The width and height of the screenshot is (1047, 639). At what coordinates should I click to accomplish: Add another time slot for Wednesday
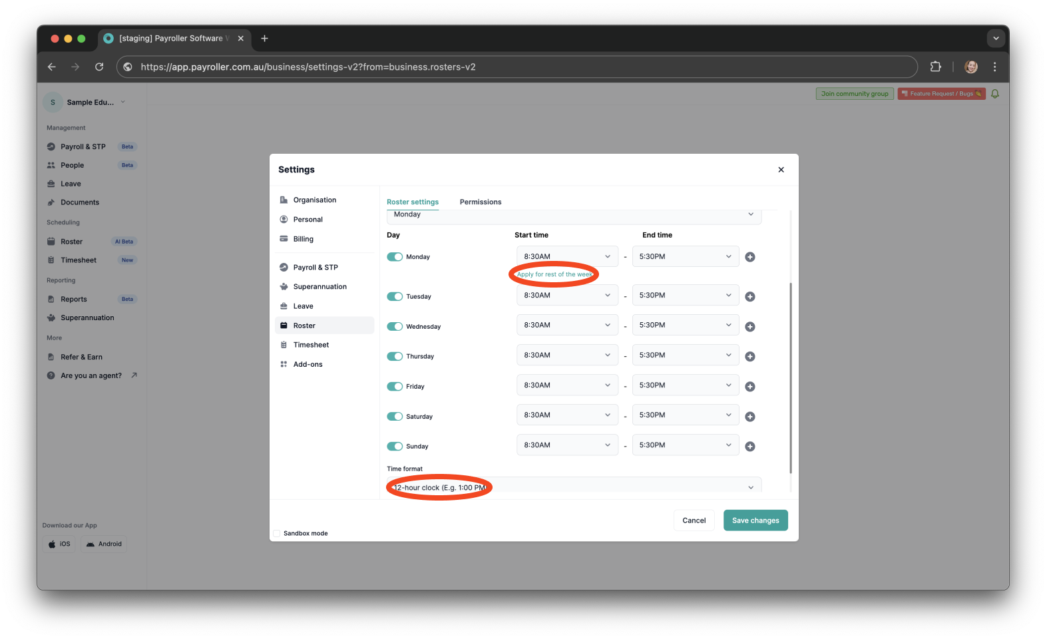[750, 327]
